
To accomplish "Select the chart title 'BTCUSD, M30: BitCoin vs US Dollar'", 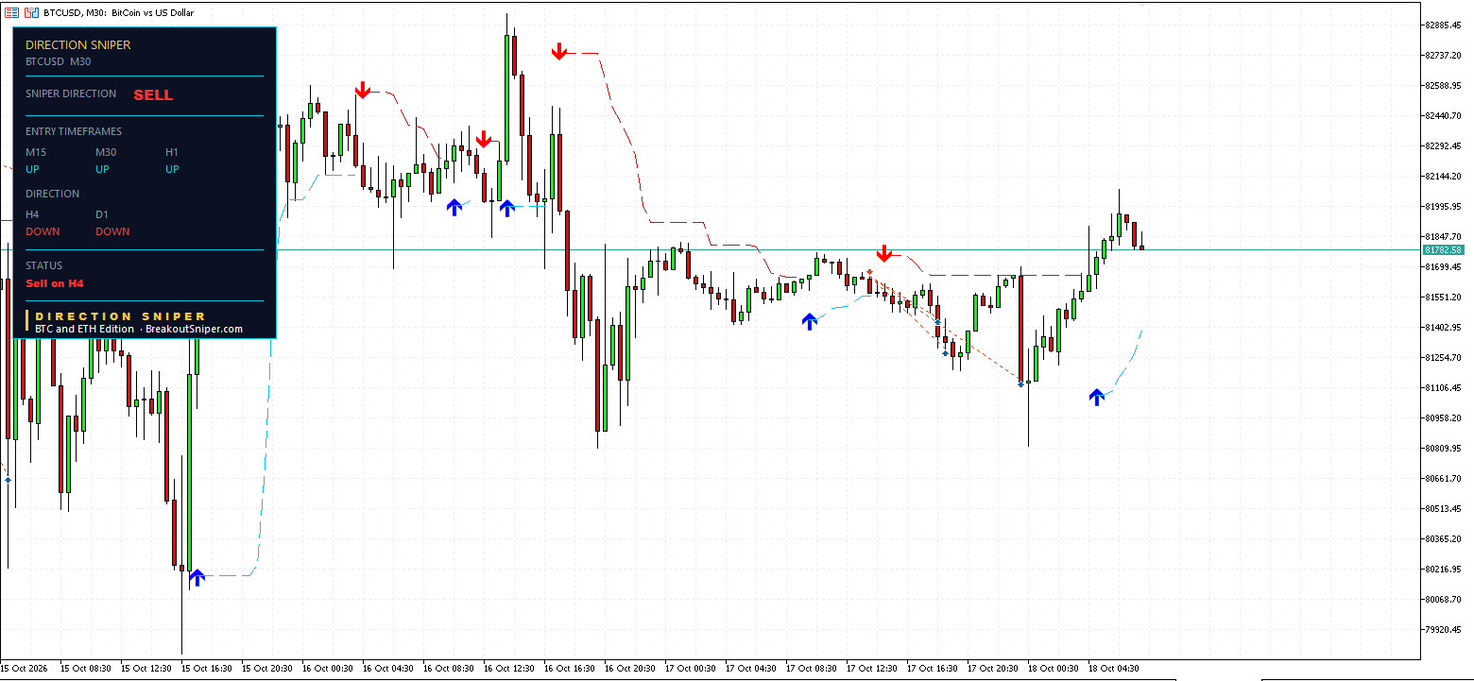I will point(119,13).
